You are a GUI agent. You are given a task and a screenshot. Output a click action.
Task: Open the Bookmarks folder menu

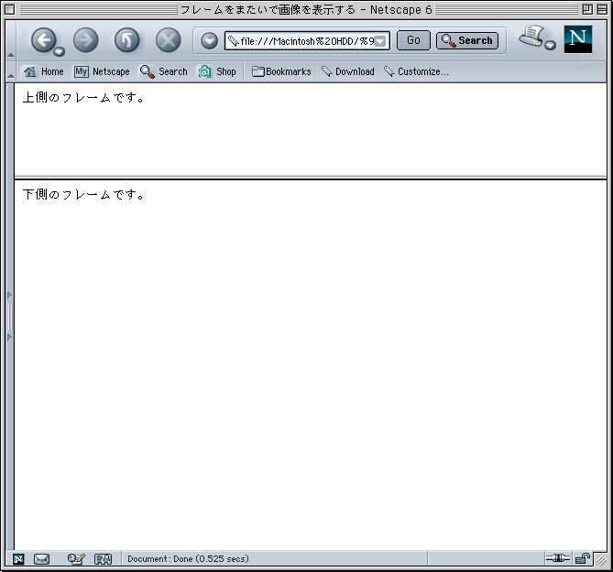pos(281,71)
